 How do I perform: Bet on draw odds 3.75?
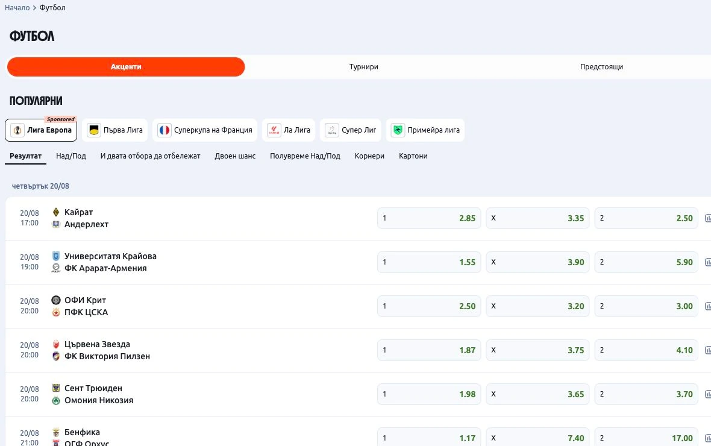(x=538, y=350)
